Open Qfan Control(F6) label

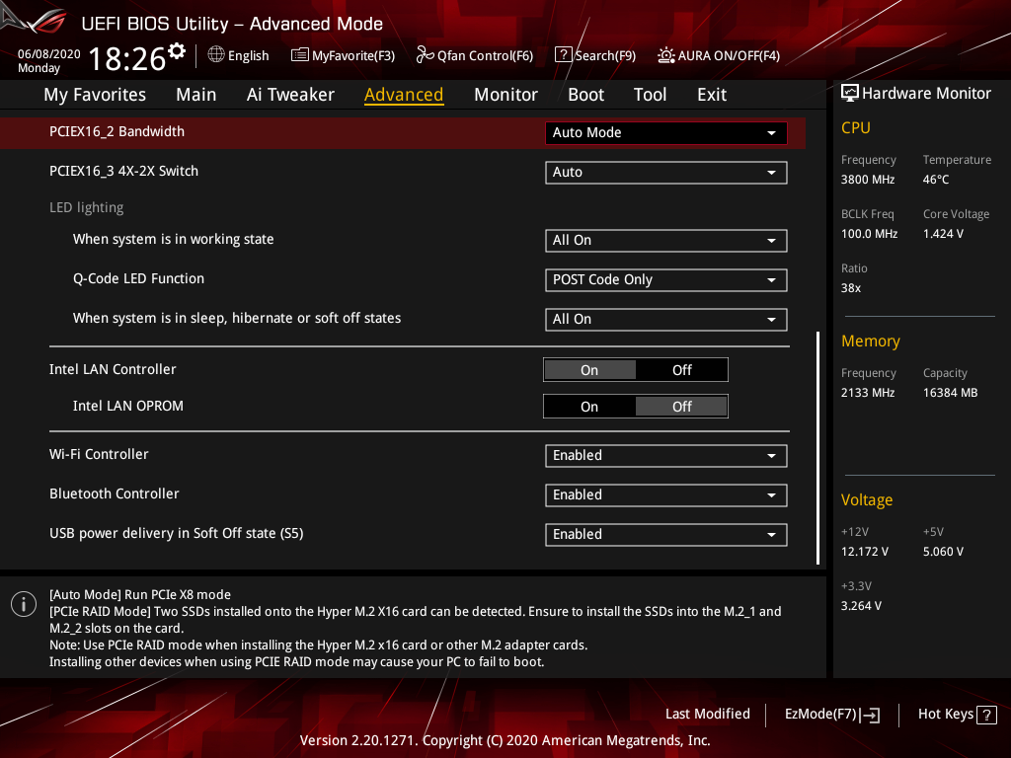tap(485, 56)
